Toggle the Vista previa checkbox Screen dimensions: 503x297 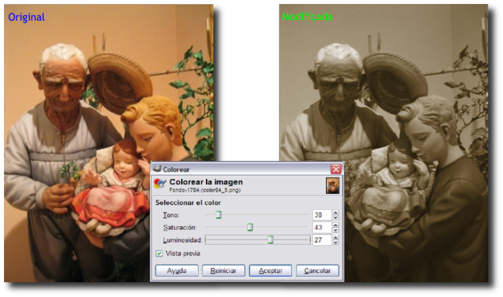pos(159,253)
